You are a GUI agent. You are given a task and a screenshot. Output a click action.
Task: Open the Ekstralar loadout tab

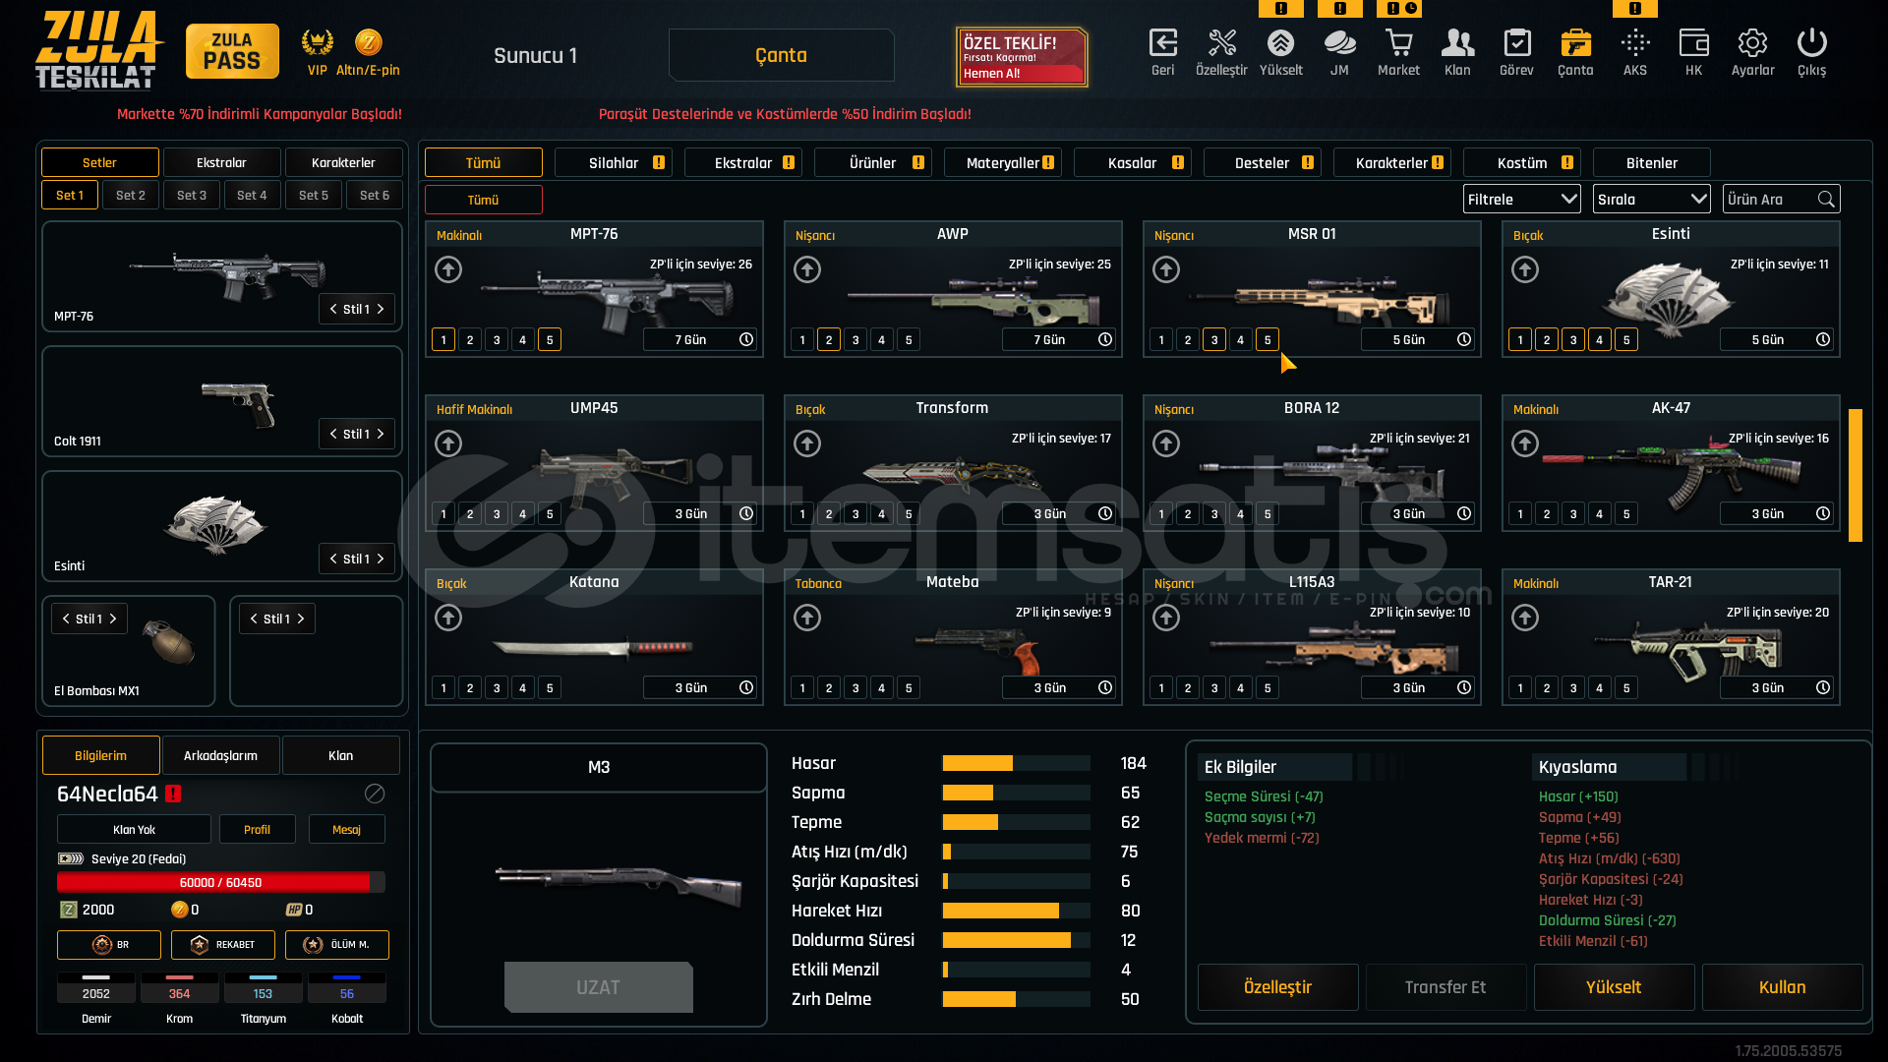[221, 162]
